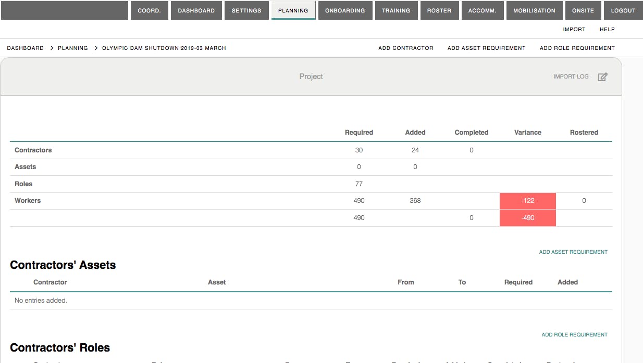Select the Contractors row label

33,150
